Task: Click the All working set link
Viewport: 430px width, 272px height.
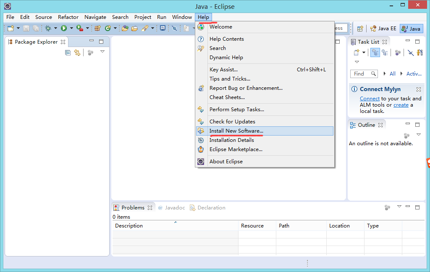Action: pos(393,74)
